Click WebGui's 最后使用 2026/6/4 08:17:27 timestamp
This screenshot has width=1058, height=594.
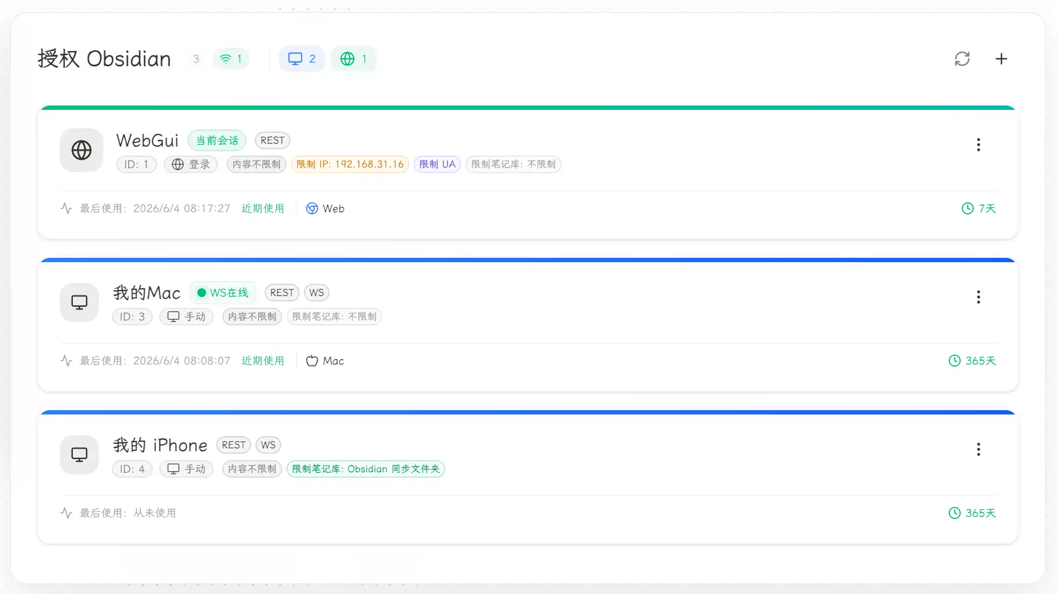155,208
